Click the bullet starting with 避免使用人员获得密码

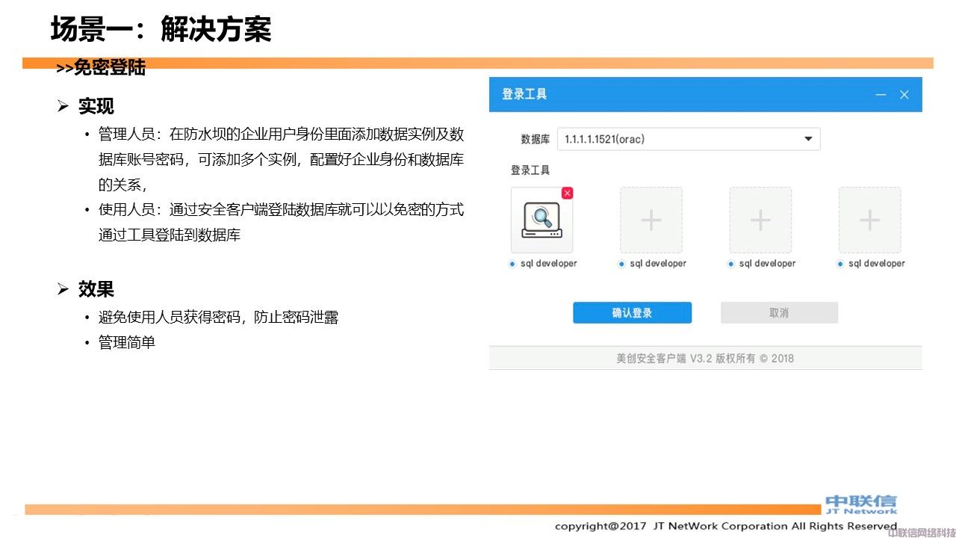218,318
